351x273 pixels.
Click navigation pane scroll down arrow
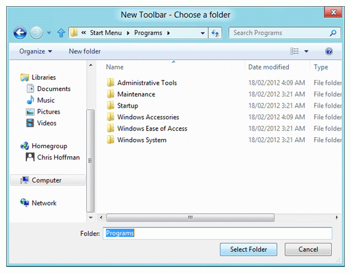coord(91,217)
